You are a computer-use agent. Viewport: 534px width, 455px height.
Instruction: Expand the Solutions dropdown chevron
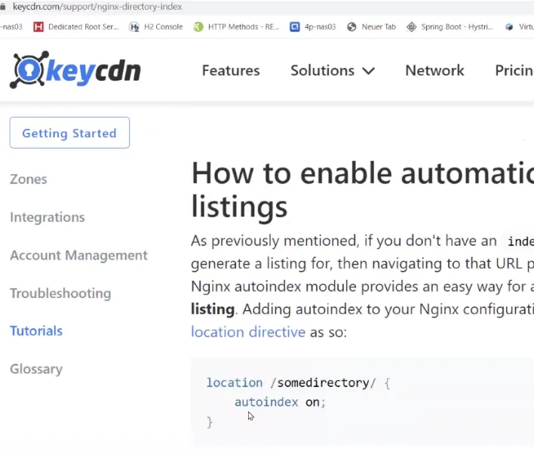click(369, 71)
